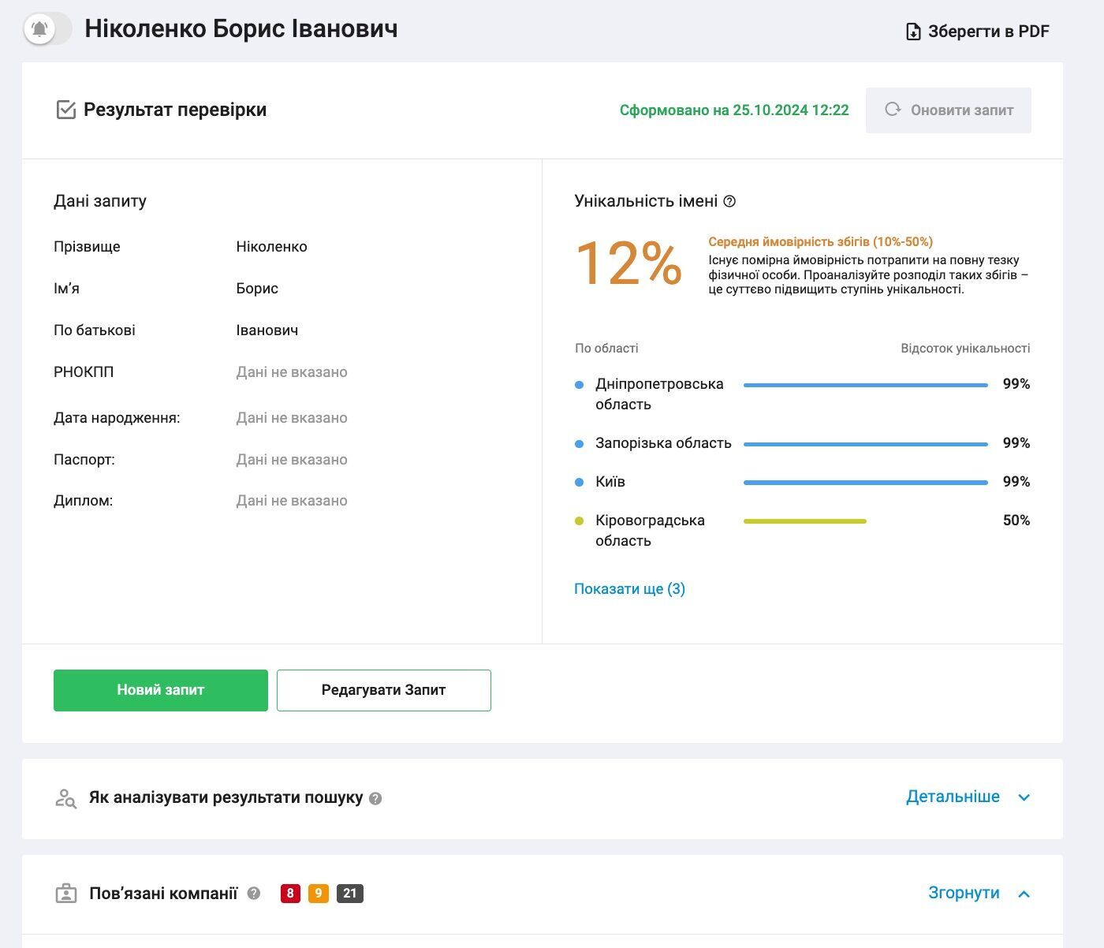Click Середня ймовірність збігів (10%-50%) text

click(x=820, y=242)
